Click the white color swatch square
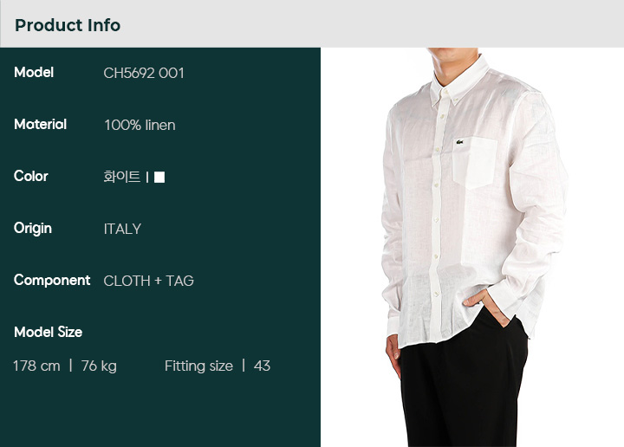 [159, 177]
